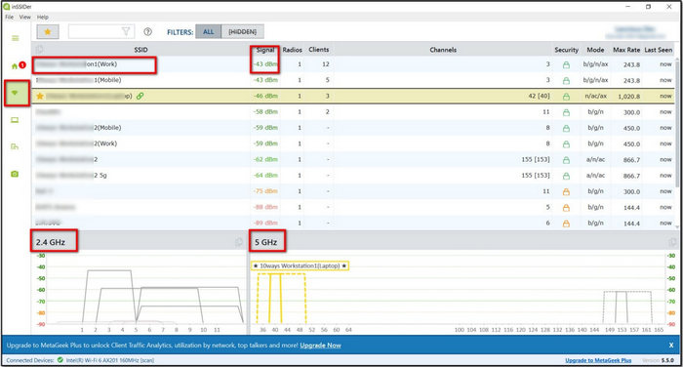
Task: Dismiss the blue upgrade banner with X
Action: coord(671,345)
